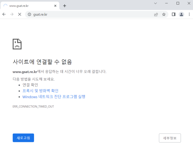The width and height of the screenshot is (193, 146).
Task: Open the profile avatar menu
Action: coord(181,14)
